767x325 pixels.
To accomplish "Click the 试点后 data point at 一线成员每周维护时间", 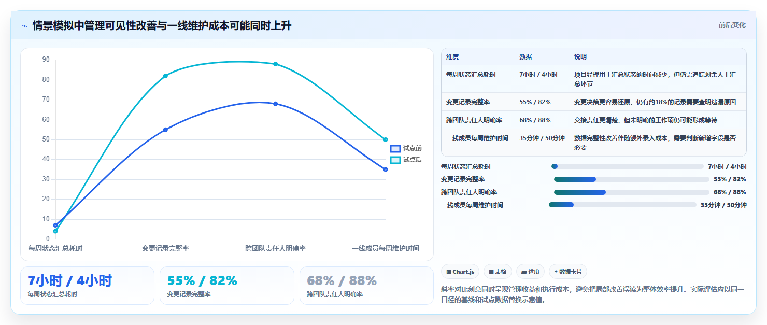I will tap(385, 139).
